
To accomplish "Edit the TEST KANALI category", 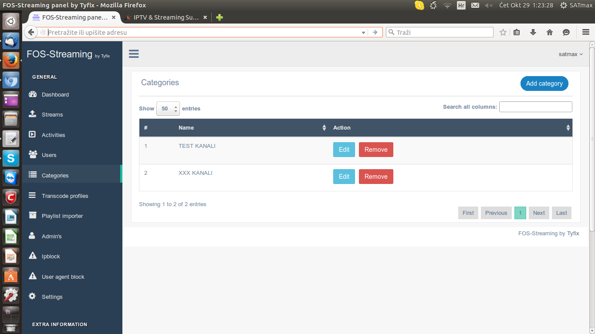I will pos(344,150).
